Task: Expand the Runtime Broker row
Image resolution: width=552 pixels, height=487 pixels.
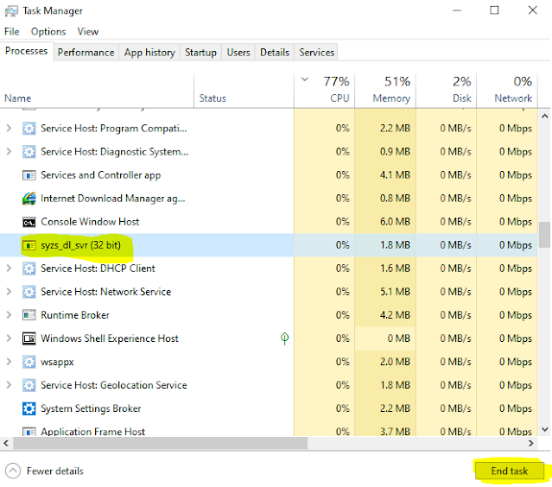Action: click(10, 315)
